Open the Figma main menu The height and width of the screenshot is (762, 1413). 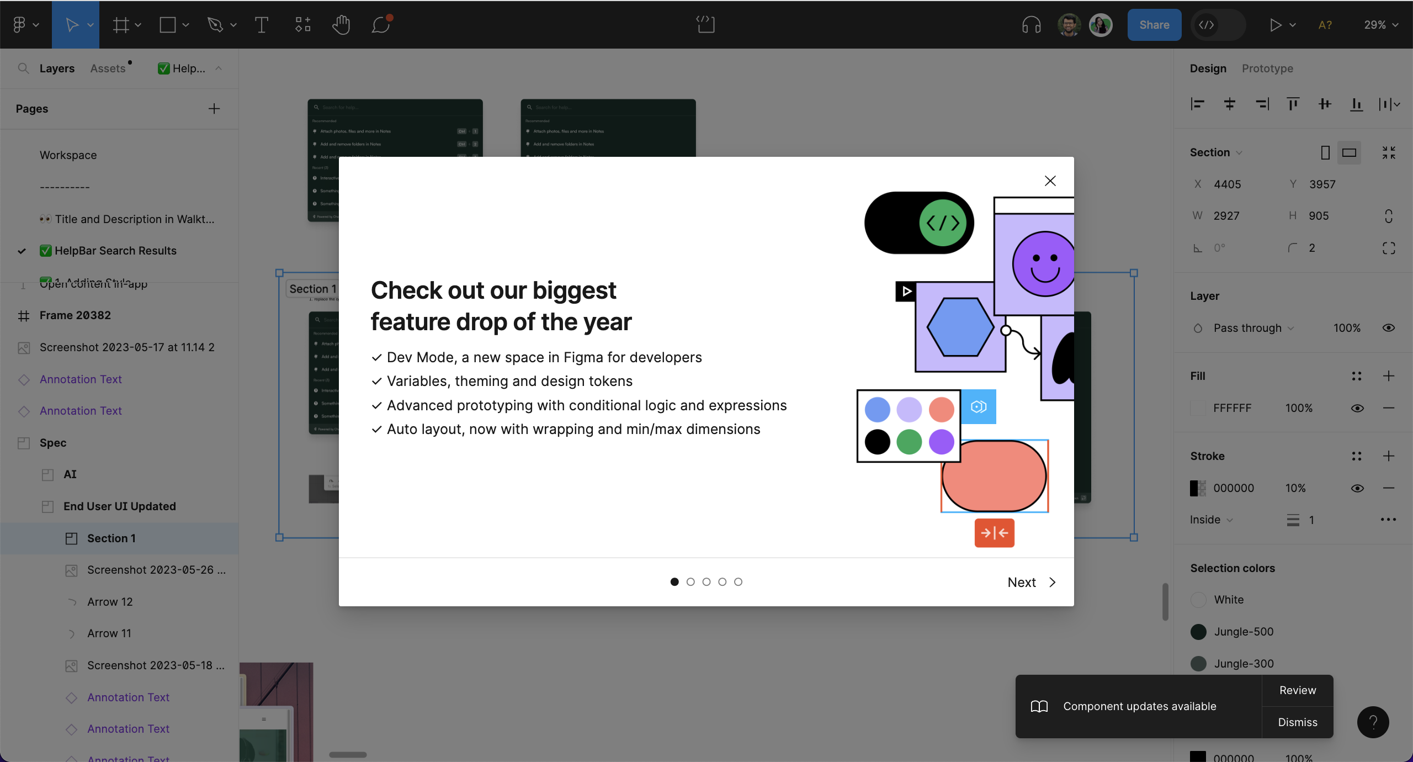(x=20, y=25)
